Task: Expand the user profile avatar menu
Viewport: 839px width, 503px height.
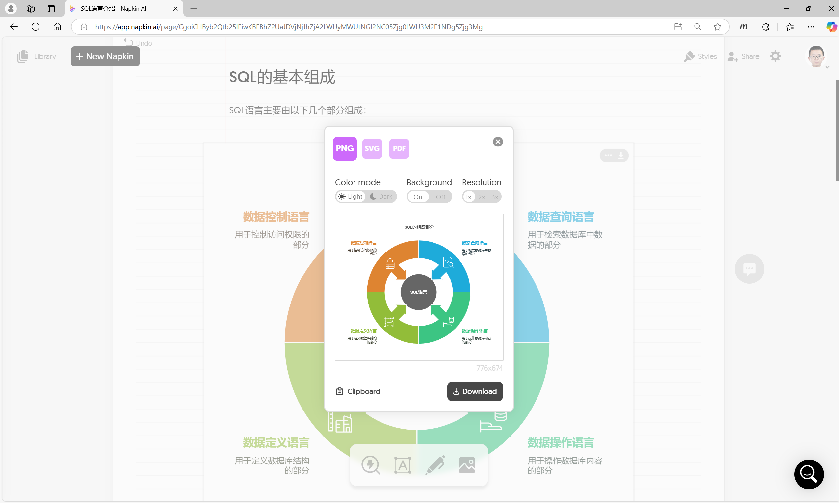Action: coord(816,57)
